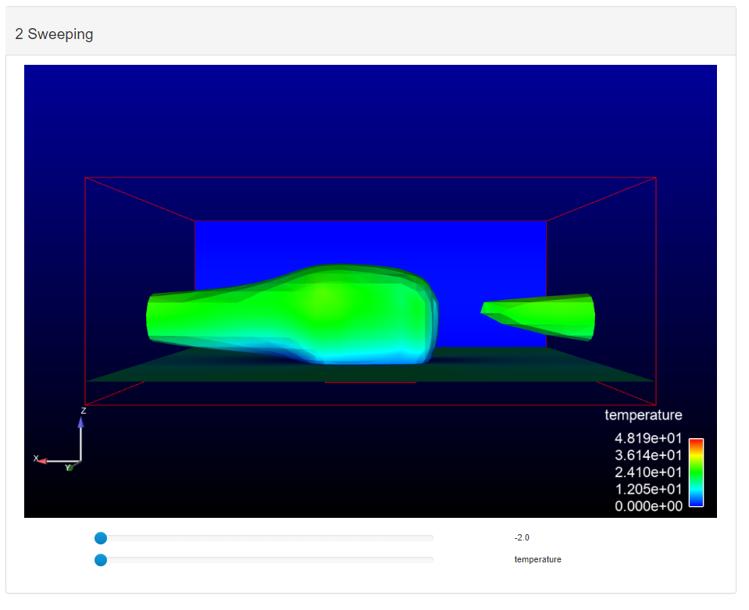
Task: Click the '4.819e+01' legend maximum value
Action: click(x=648, y=438)
